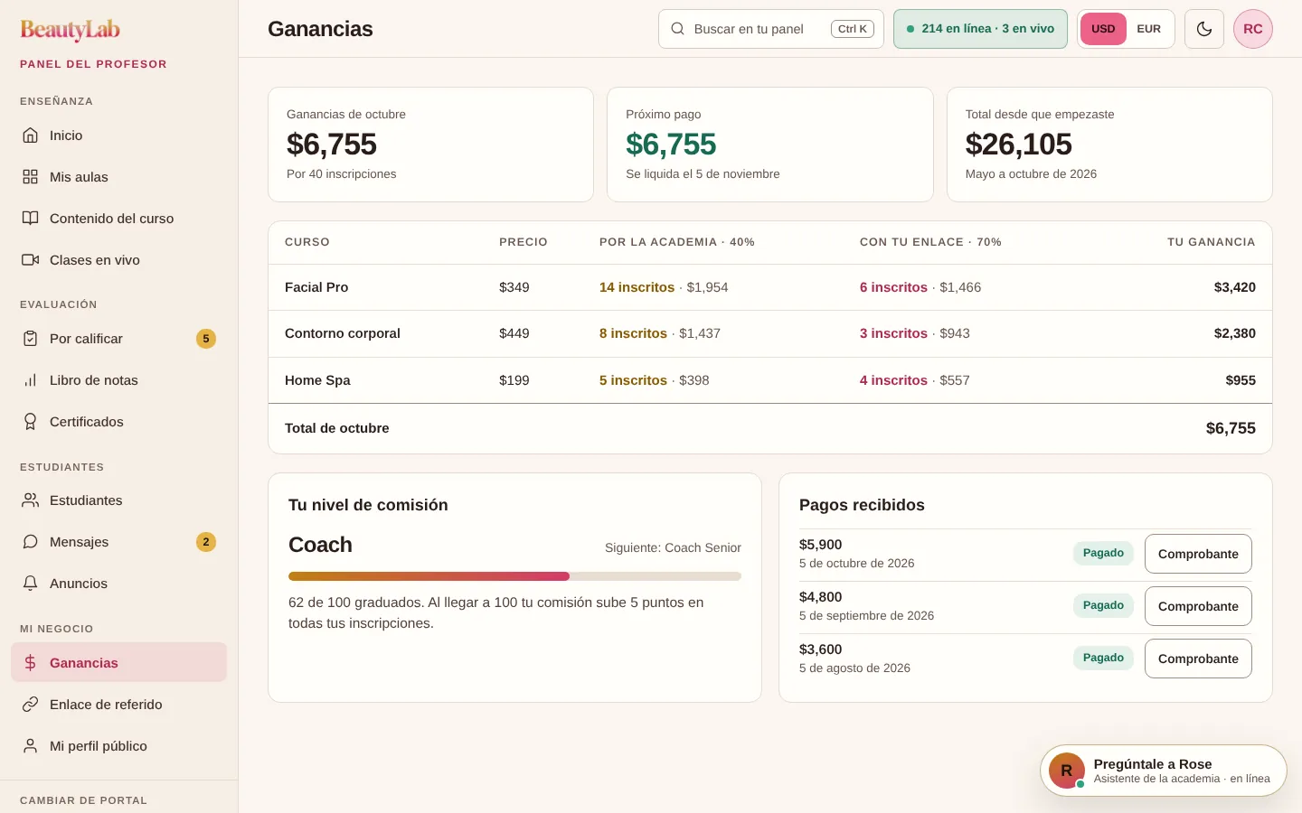Click 4 inscritos for Home Spa
This screenshot has height=813, width=1302.
(x=893, y=380)
